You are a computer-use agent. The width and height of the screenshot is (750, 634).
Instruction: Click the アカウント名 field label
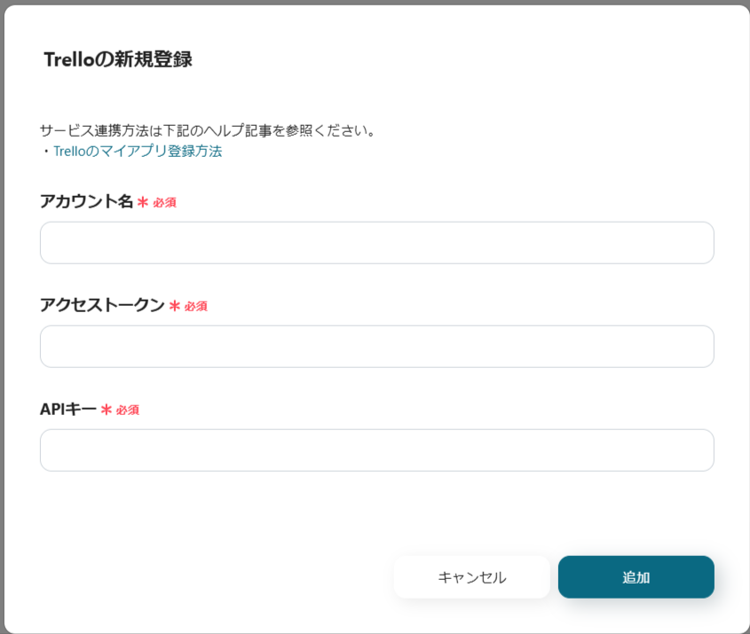(87, 201)
